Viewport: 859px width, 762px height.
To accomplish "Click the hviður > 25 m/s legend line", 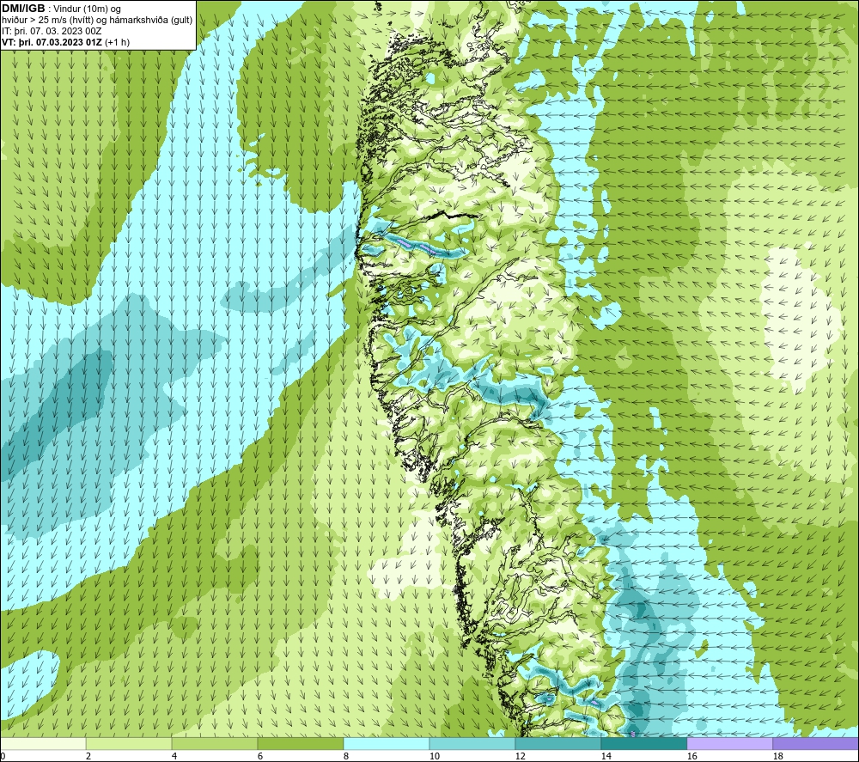I will tap(97, 21).
